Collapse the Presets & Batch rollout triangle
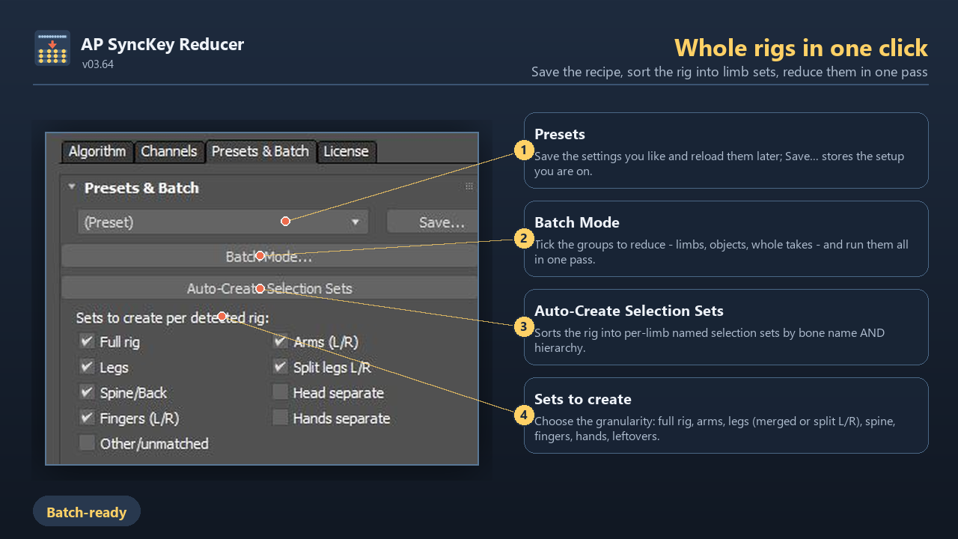The height and width of the screenshot is (539, 958). point(72,187)
